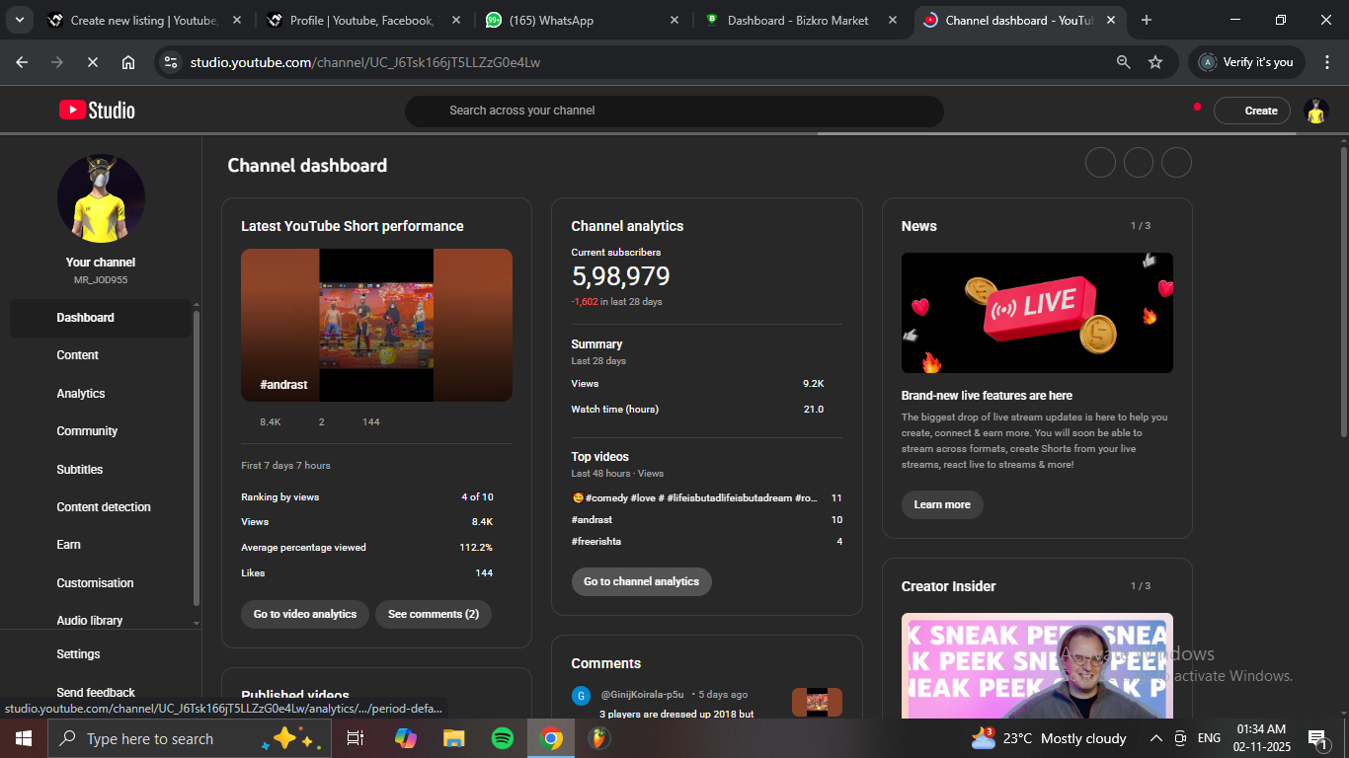Click the Create button
This screenshot has height=758, width=1349.
click(1252, 111)
